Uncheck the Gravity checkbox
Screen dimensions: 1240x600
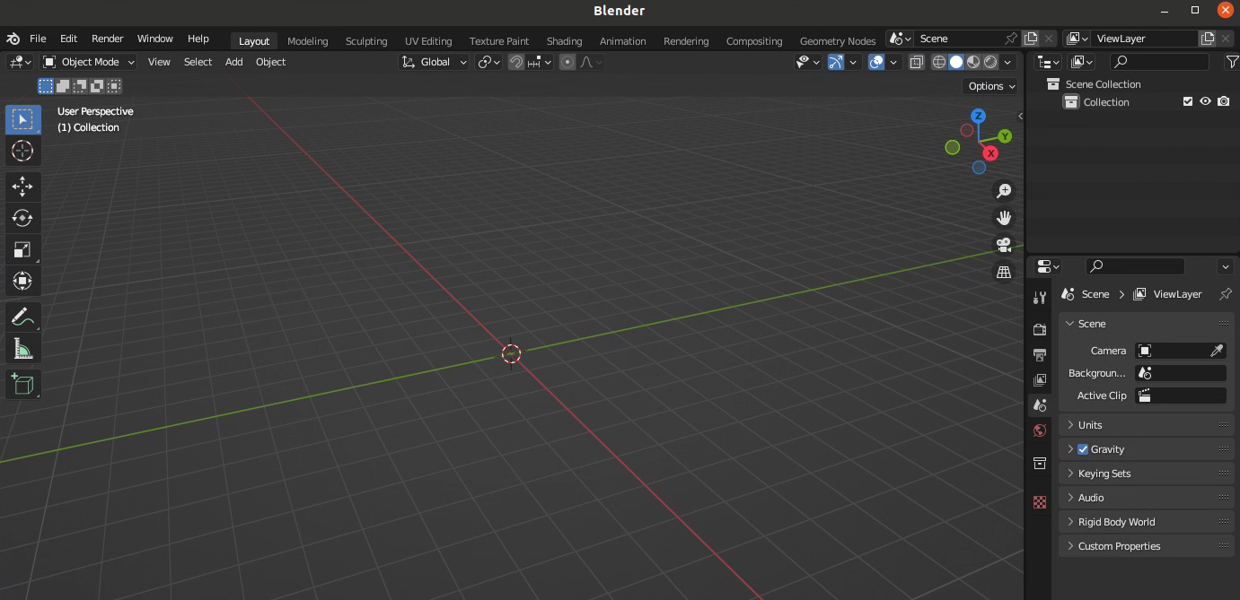click(1083, 449)
